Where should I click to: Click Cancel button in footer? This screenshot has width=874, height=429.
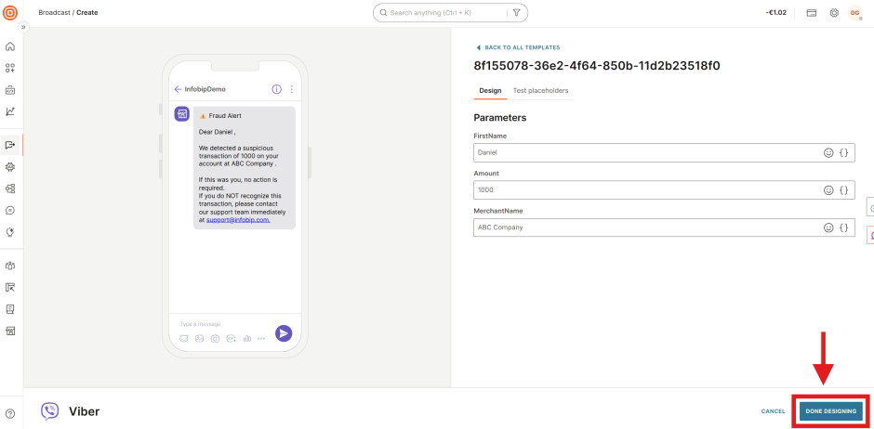coord(773,411)
